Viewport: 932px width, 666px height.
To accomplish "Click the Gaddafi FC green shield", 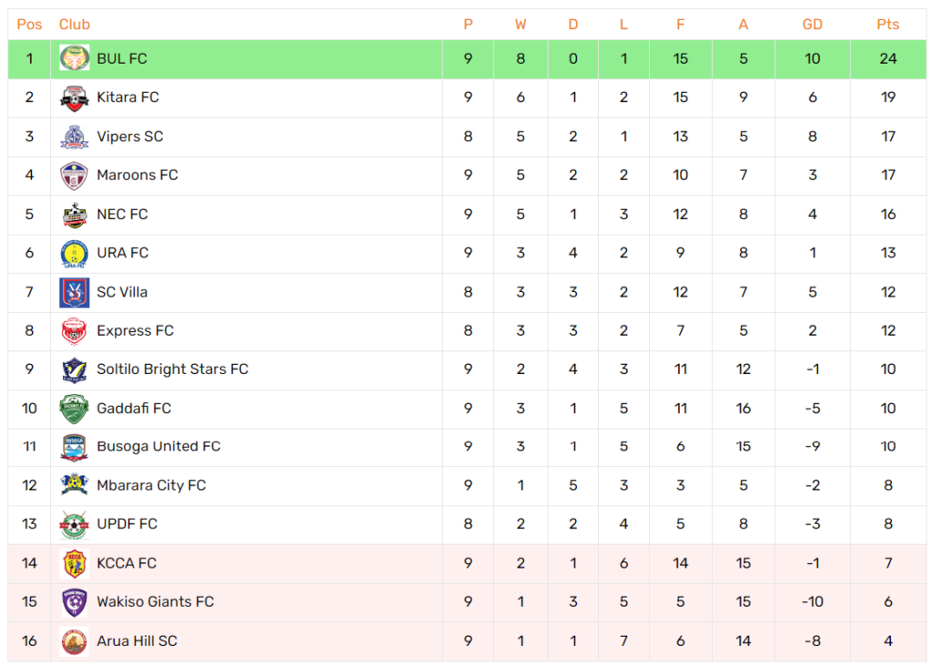I will [75, 409].
